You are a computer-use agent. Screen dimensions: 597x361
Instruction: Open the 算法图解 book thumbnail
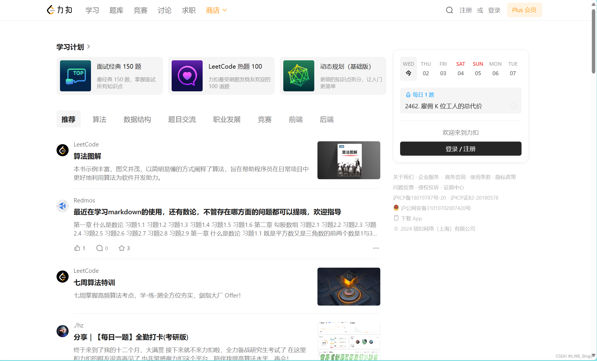pos(349,160)
